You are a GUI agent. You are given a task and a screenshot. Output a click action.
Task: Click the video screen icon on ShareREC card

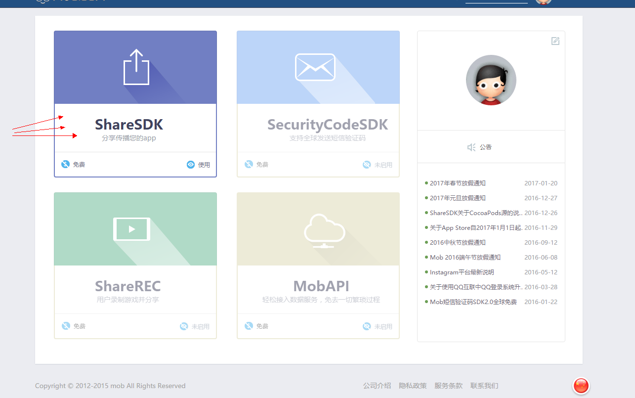(132, 229)
